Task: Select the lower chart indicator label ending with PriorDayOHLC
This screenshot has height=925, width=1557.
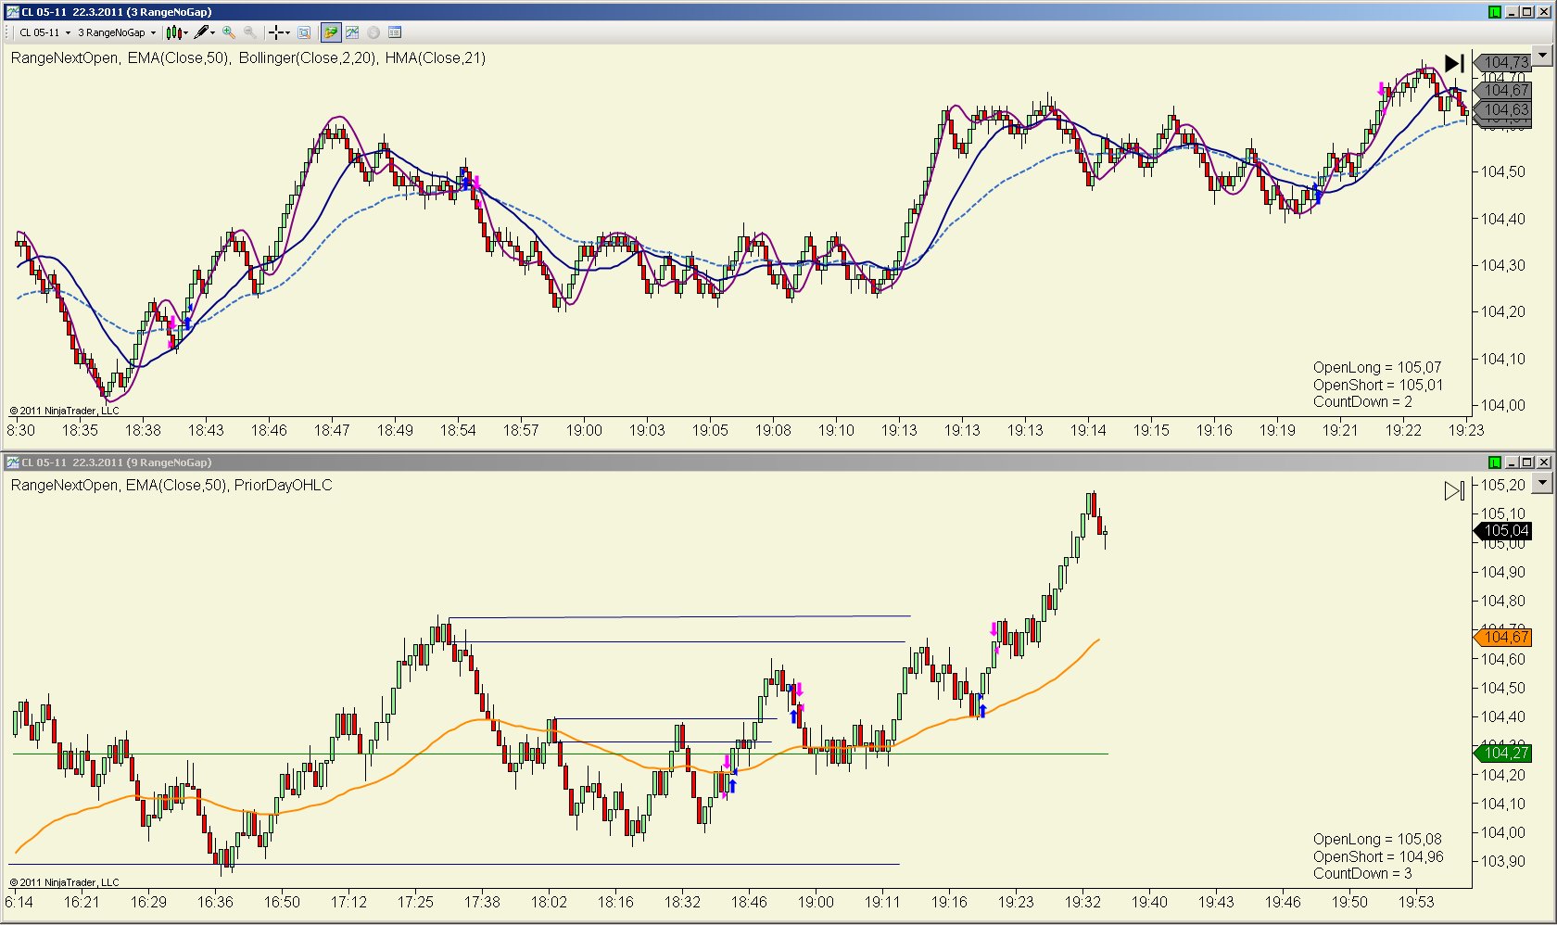Action: coord(171,485)
